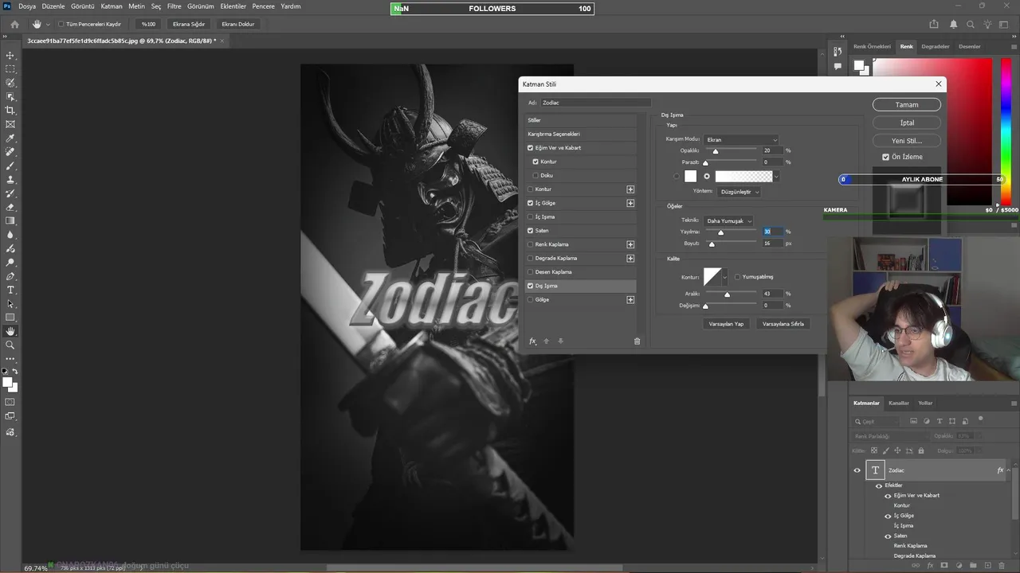Click the Aralık slider handle

point(727,294)
